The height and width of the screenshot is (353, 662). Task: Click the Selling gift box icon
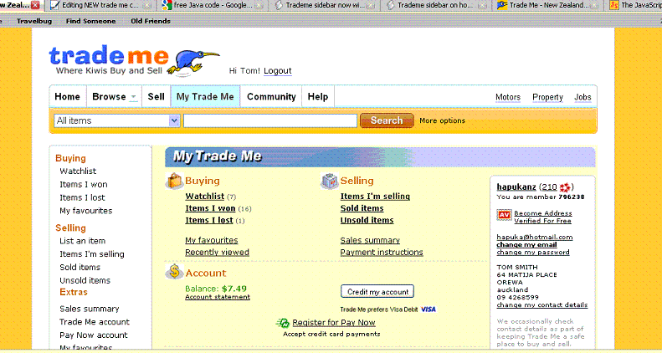point(329,181)
